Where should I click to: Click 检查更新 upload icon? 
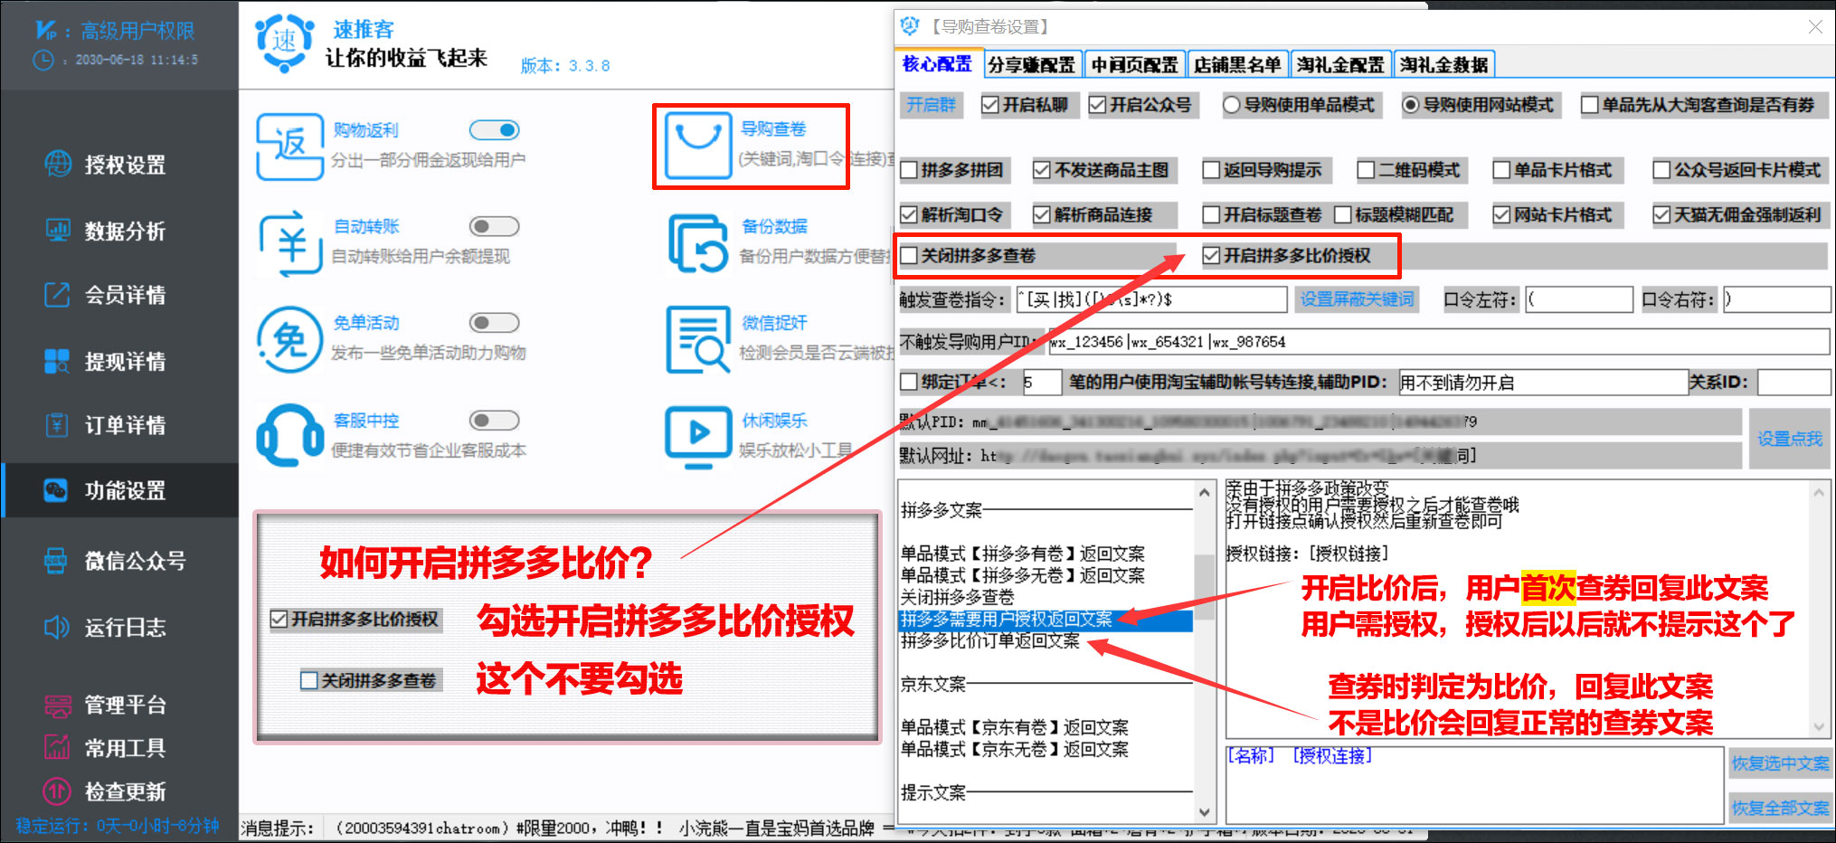tap(58, 791)
